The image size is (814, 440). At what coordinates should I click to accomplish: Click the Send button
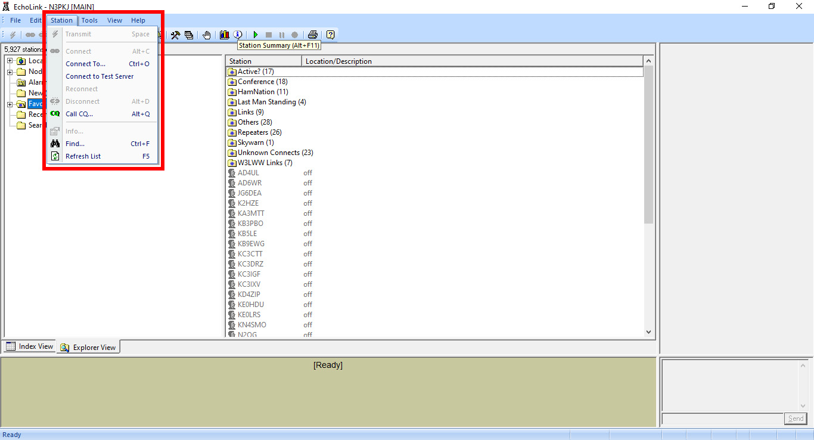pyautogui.click(x=796, y=419)
